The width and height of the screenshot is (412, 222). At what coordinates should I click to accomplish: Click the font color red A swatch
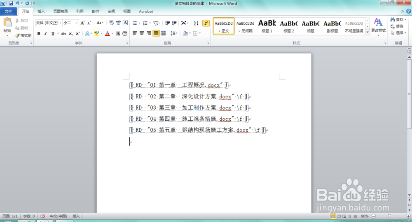click(107, 34)
